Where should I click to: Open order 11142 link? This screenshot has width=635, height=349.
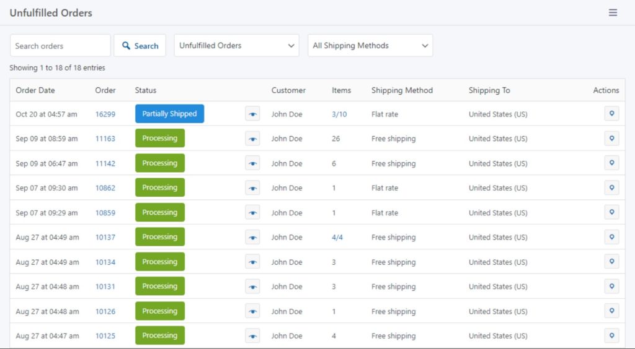coord(105,163)
